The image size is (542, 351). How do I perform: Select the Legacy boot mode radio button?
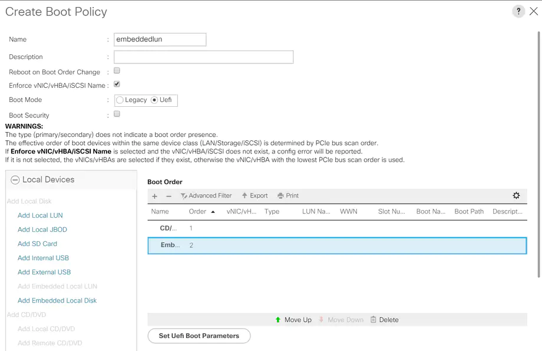[x=120, y=100]
